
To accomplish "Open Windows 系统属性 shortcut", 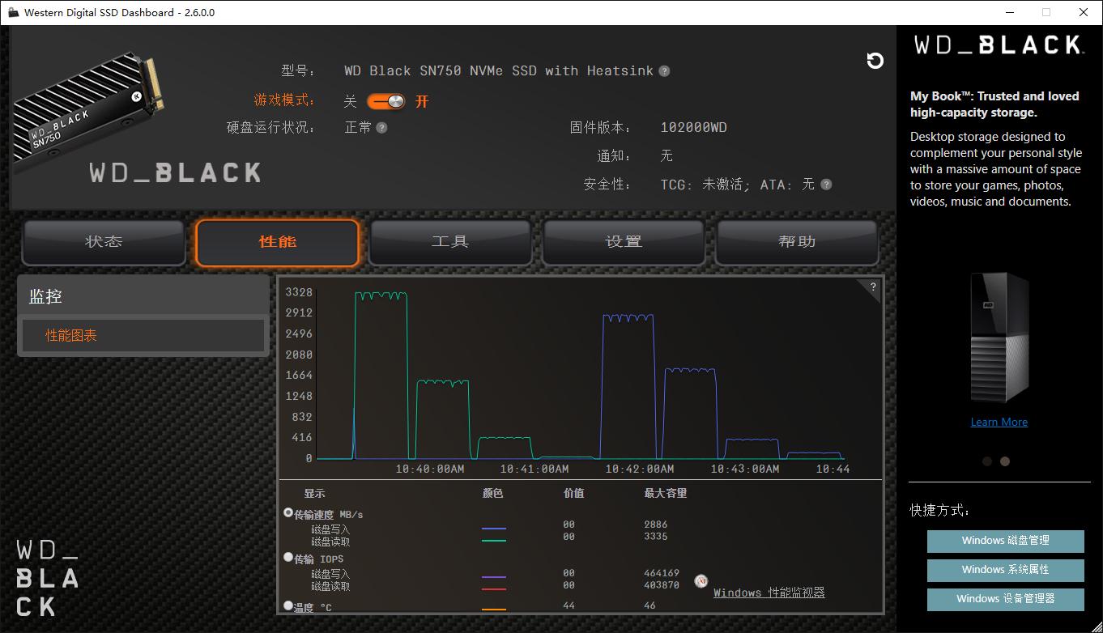I will (x=1005, y=570).
